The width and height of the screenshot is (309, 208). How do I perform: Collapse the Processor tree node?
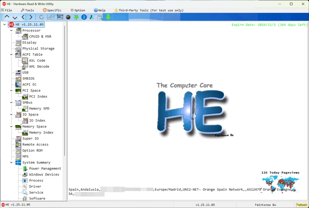pos(11,31)
